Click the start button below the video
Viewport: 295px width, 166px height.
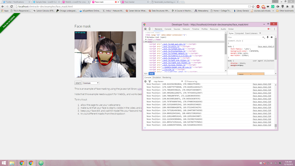click(x=78, y=83)
